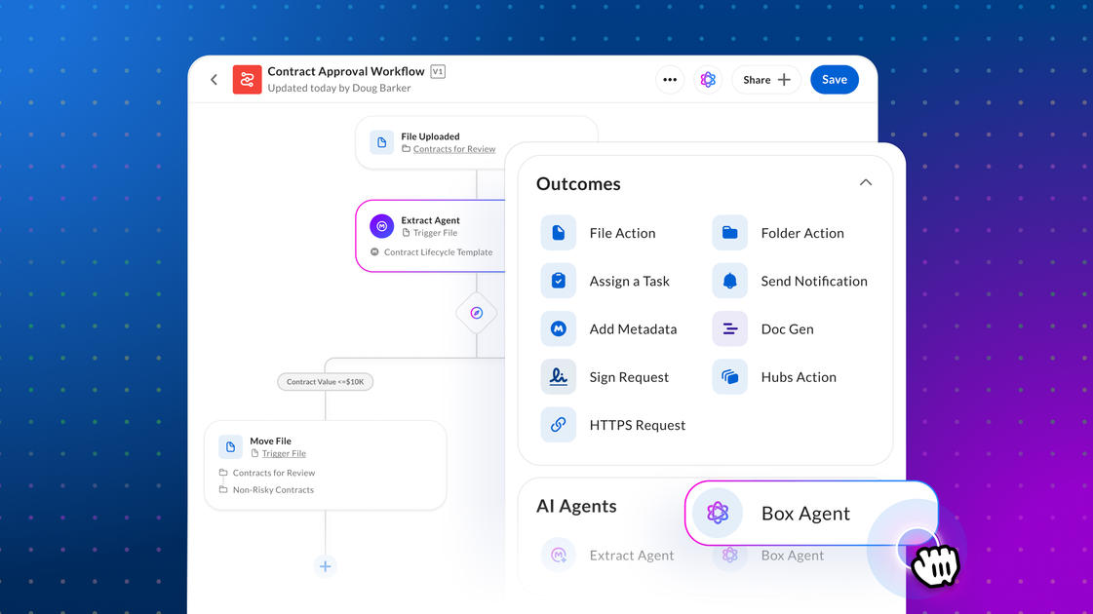Select the HTTPS Request link icon
The width and height of the screenshot is (1093, 614).
coord(559,424)
